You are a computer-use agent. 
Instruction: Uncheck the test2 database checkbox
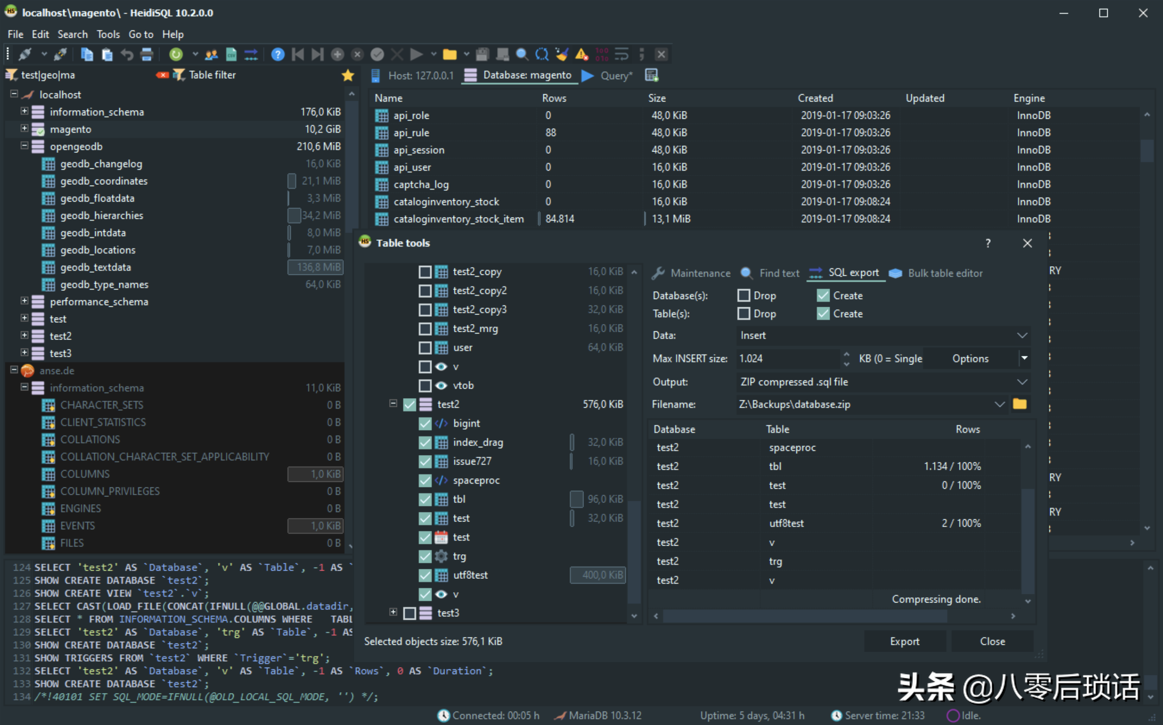(409, 405)
